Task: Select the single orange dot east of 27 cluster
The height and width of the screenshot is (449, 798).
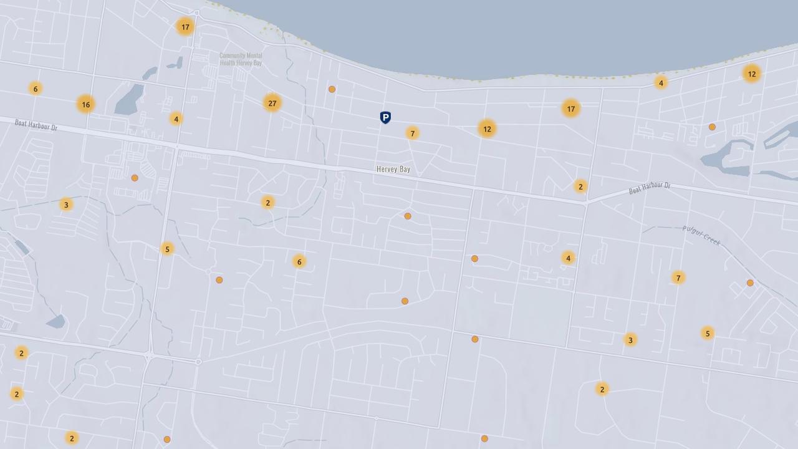Action: (332, 89)
